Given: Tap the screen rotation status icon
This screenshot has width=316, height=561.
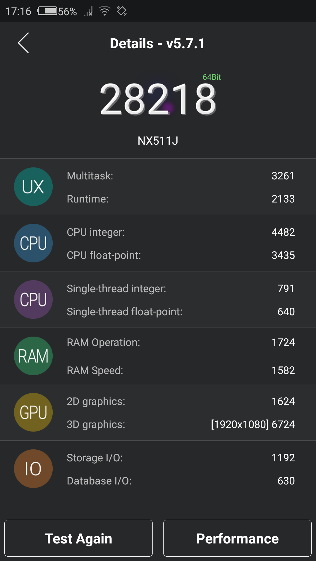Looking at the screenshot, I should pyautogui.click(x=122, y=11).
